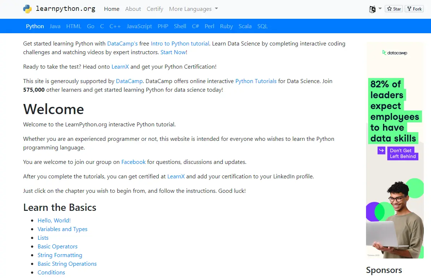Viewport: 431px width, 278px height.
Task: Open the Basic Operators chapter
Action: (x=57, y=246)
